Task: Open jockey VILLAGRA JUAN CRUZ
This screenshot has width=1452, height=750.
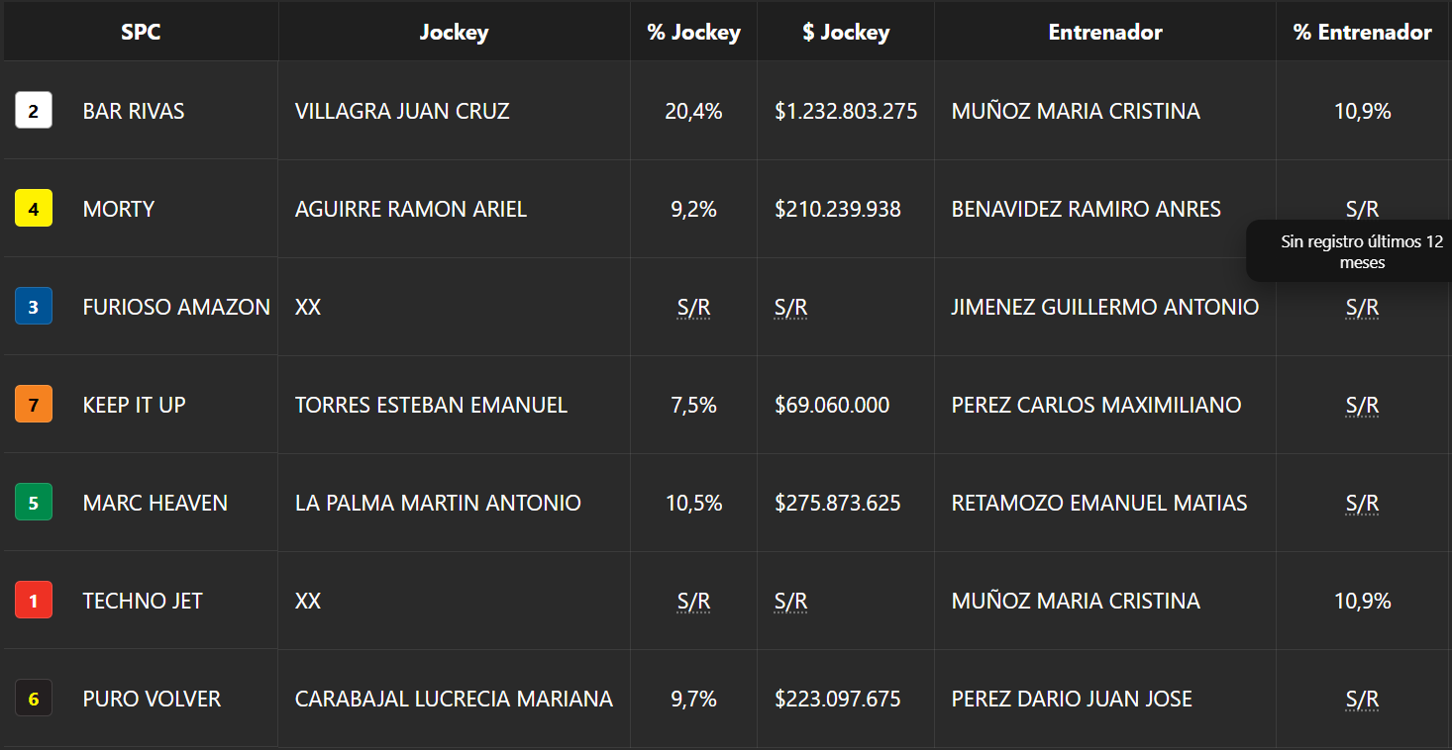Action: pyautogui.click(x=402, y=111)
